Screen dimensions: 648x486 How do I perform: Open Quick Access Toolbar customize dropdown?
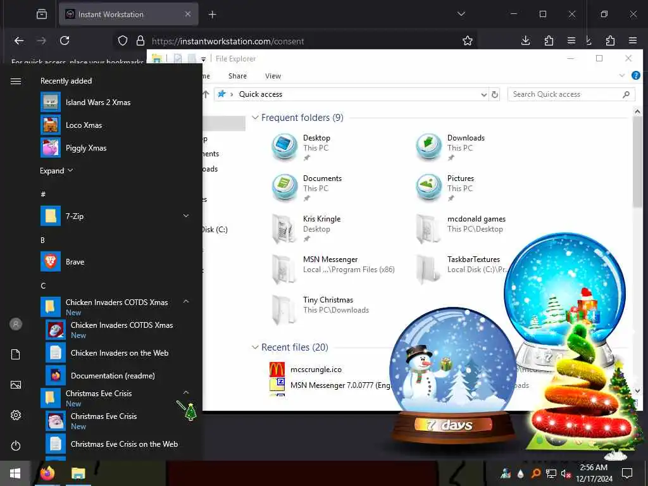(203, 59)
